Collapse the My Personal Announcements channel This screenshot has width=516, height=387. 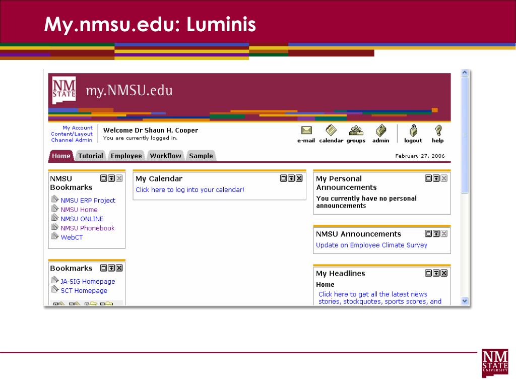point(436,178)
